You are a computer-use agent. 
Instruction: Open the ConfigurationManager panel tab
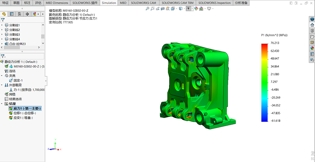click(x=20, y=14)
